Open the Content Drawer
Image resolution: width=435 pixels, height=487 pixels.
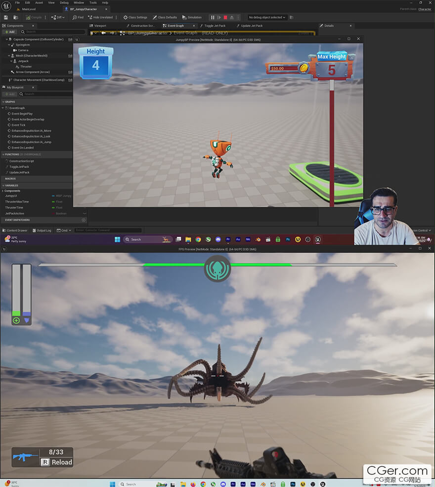click(15, 230)
